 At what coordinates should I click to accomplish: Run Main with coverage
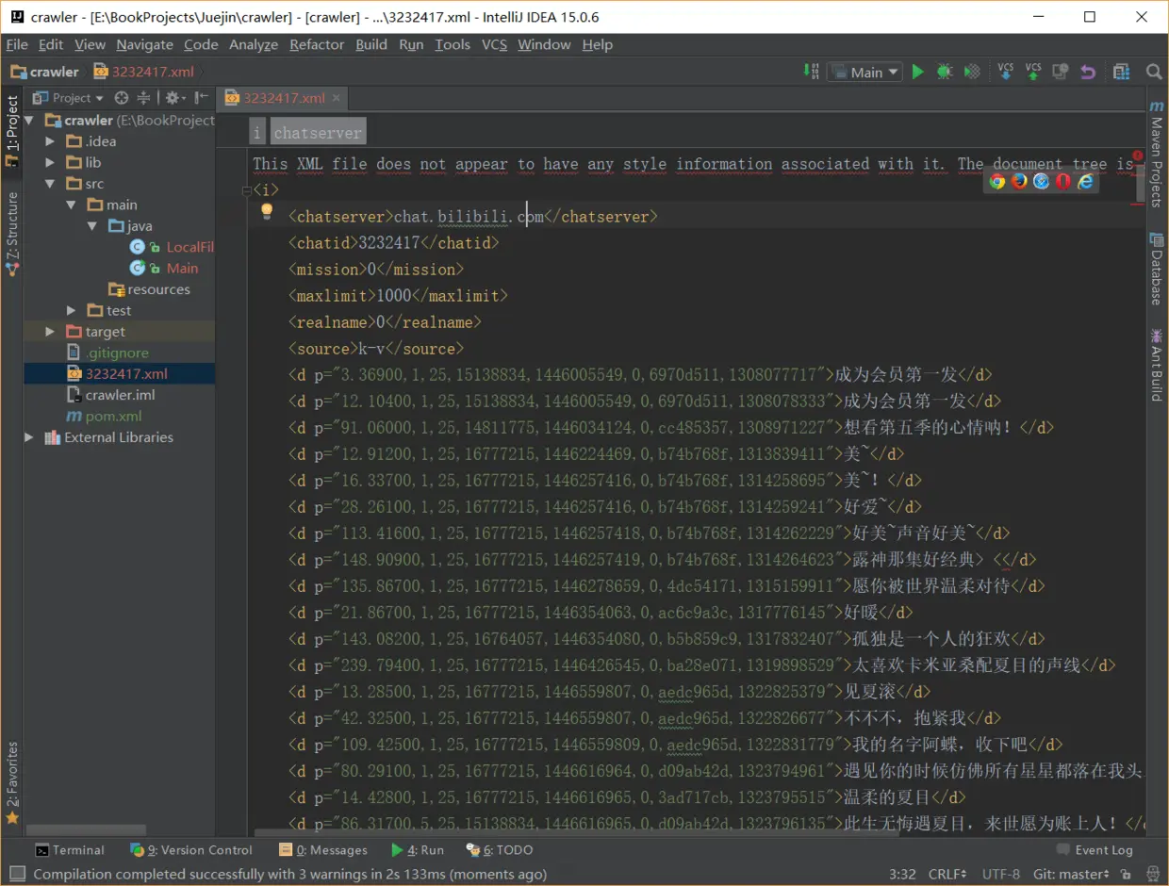[973, 72]
